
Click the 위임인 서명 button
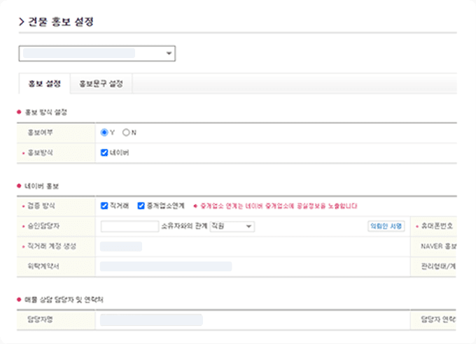(386, 227)
